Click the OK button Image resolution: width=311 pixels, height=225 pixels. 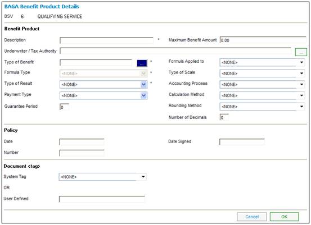pyautogui.click(x=284, y=217)
